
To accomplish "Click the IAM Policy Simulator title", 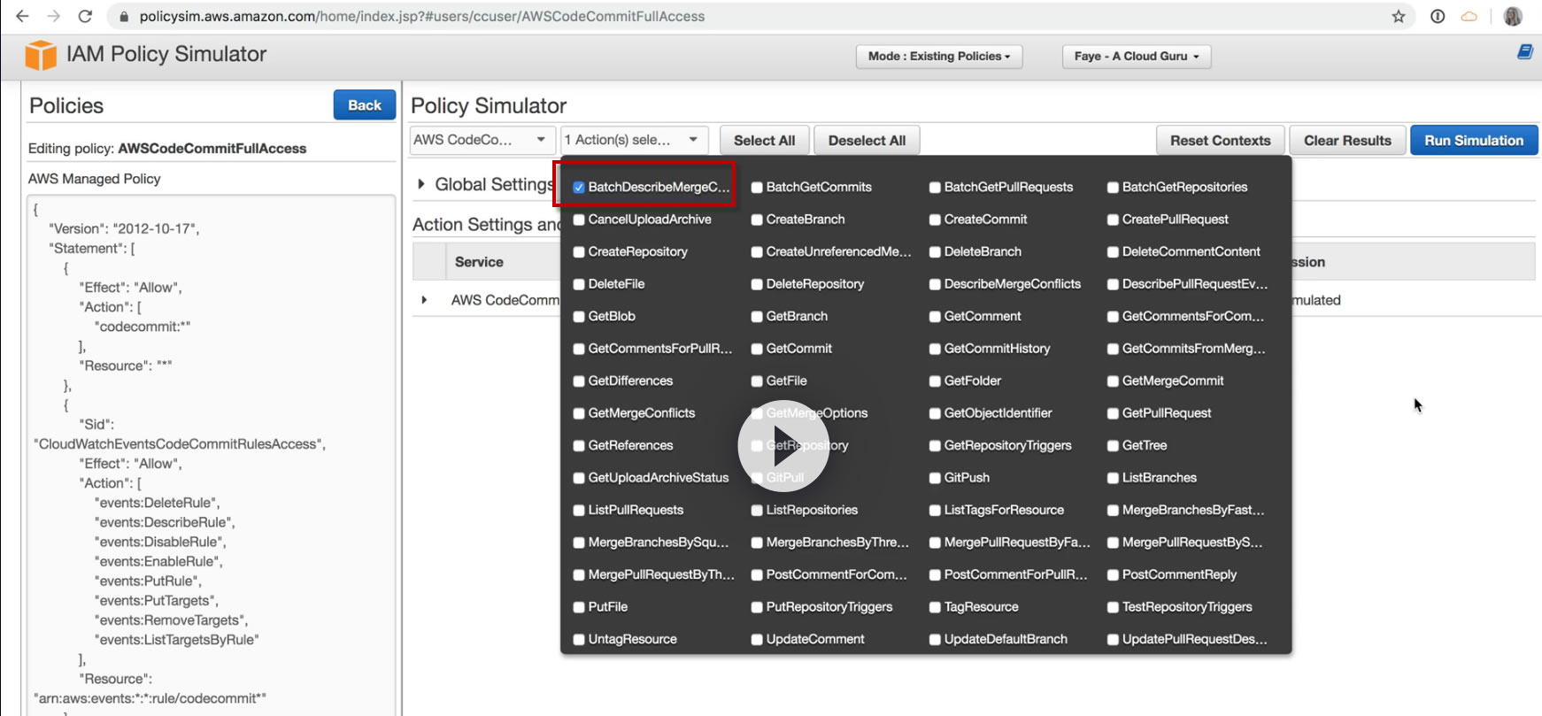I will 166,54.
